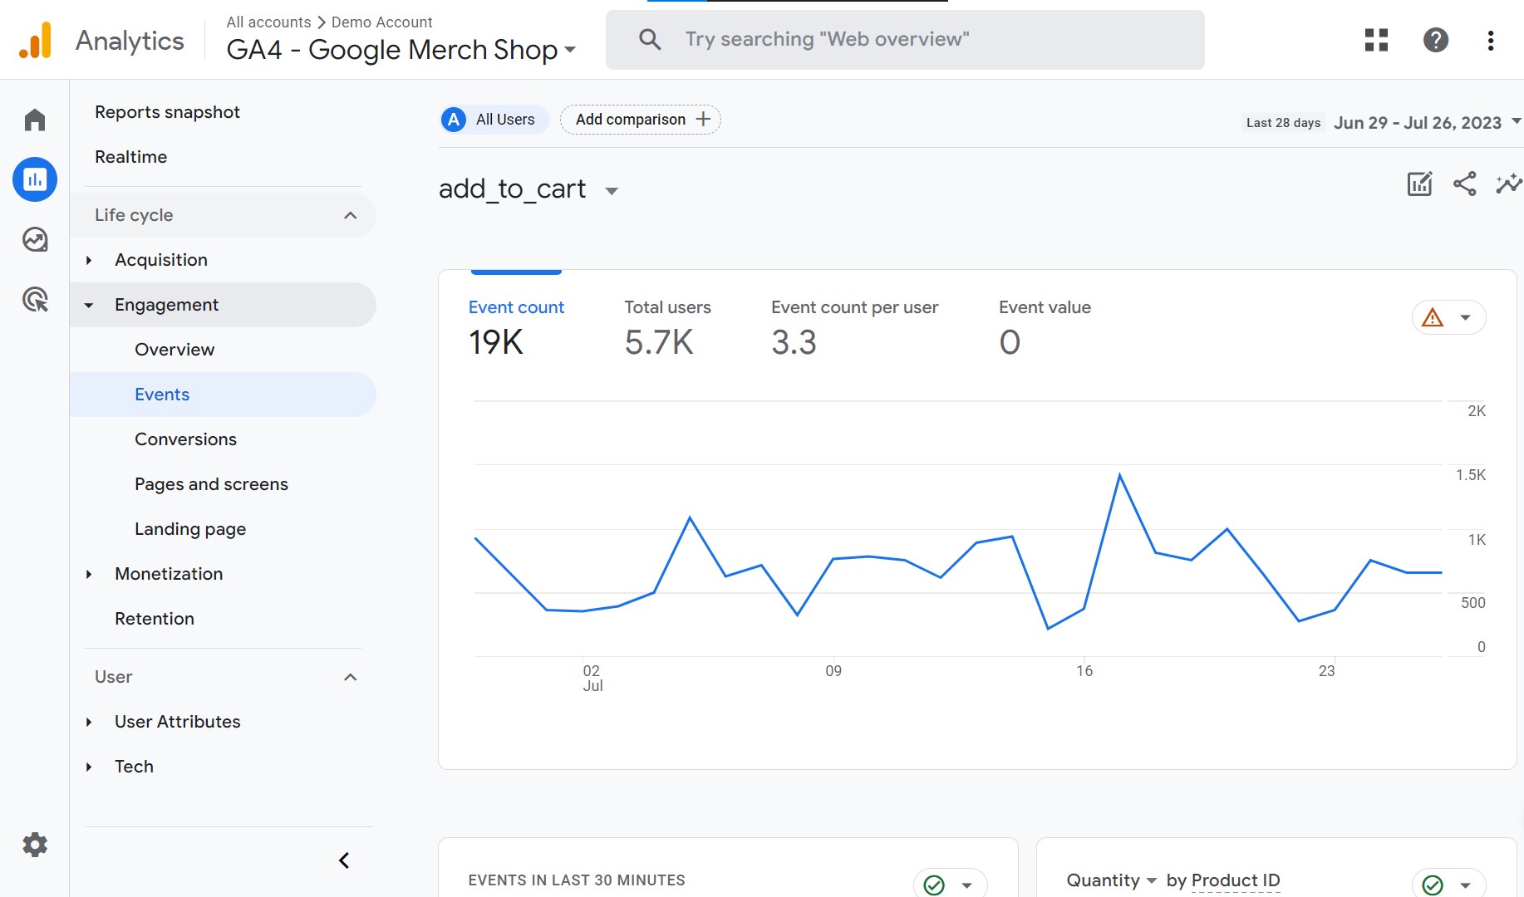Viewport: 1524px width, 897px height.
Task: Click the Google Analytics logo
Action: coord(35,40)
